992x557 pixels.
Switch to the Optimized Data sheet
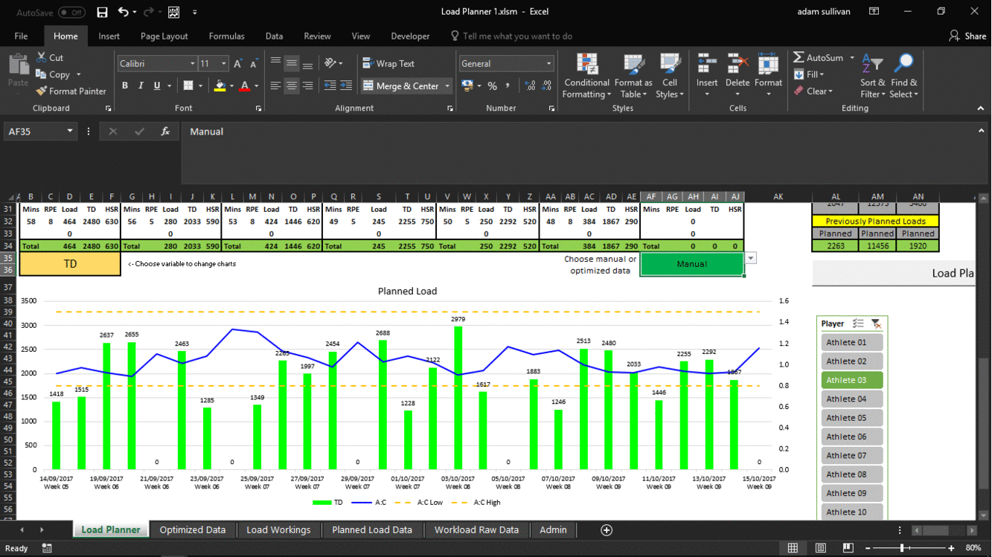tap(192, 529)
